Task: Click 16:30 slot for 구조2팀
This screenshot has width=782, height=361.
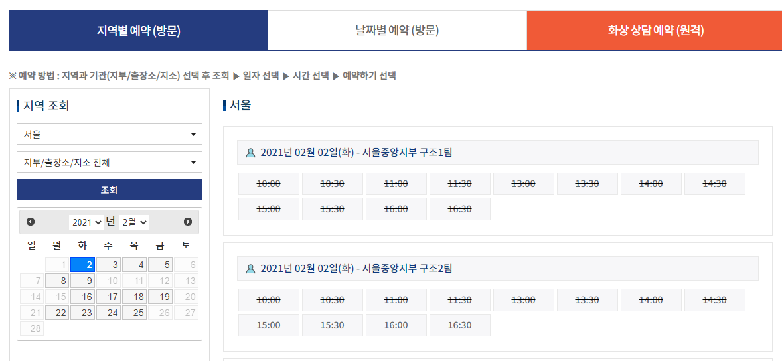Action: pos(460,325)
